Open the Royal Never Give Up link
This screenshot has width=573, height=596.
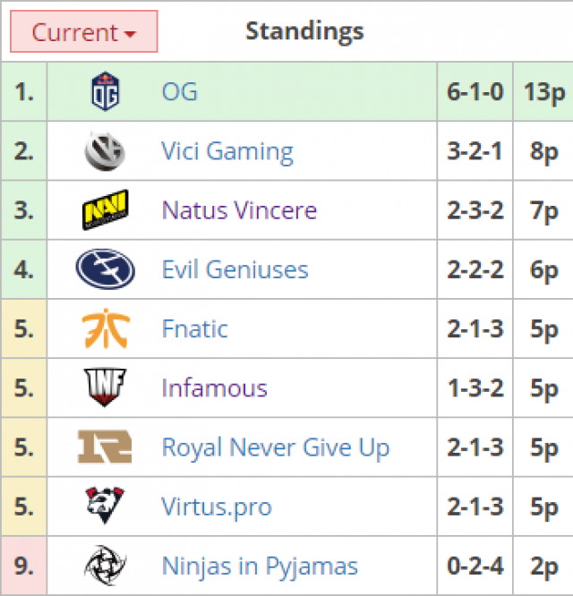click(x=275, y=447)
